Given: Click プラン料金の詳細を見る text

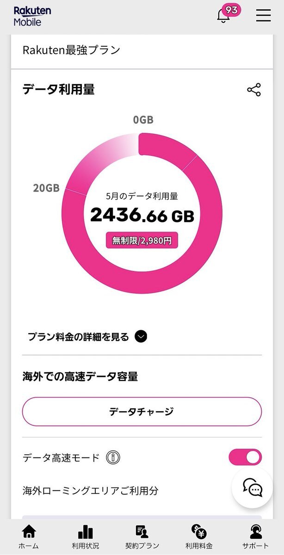Looking at the screenshot, I should pyautogui.click(x=78, y=337).
